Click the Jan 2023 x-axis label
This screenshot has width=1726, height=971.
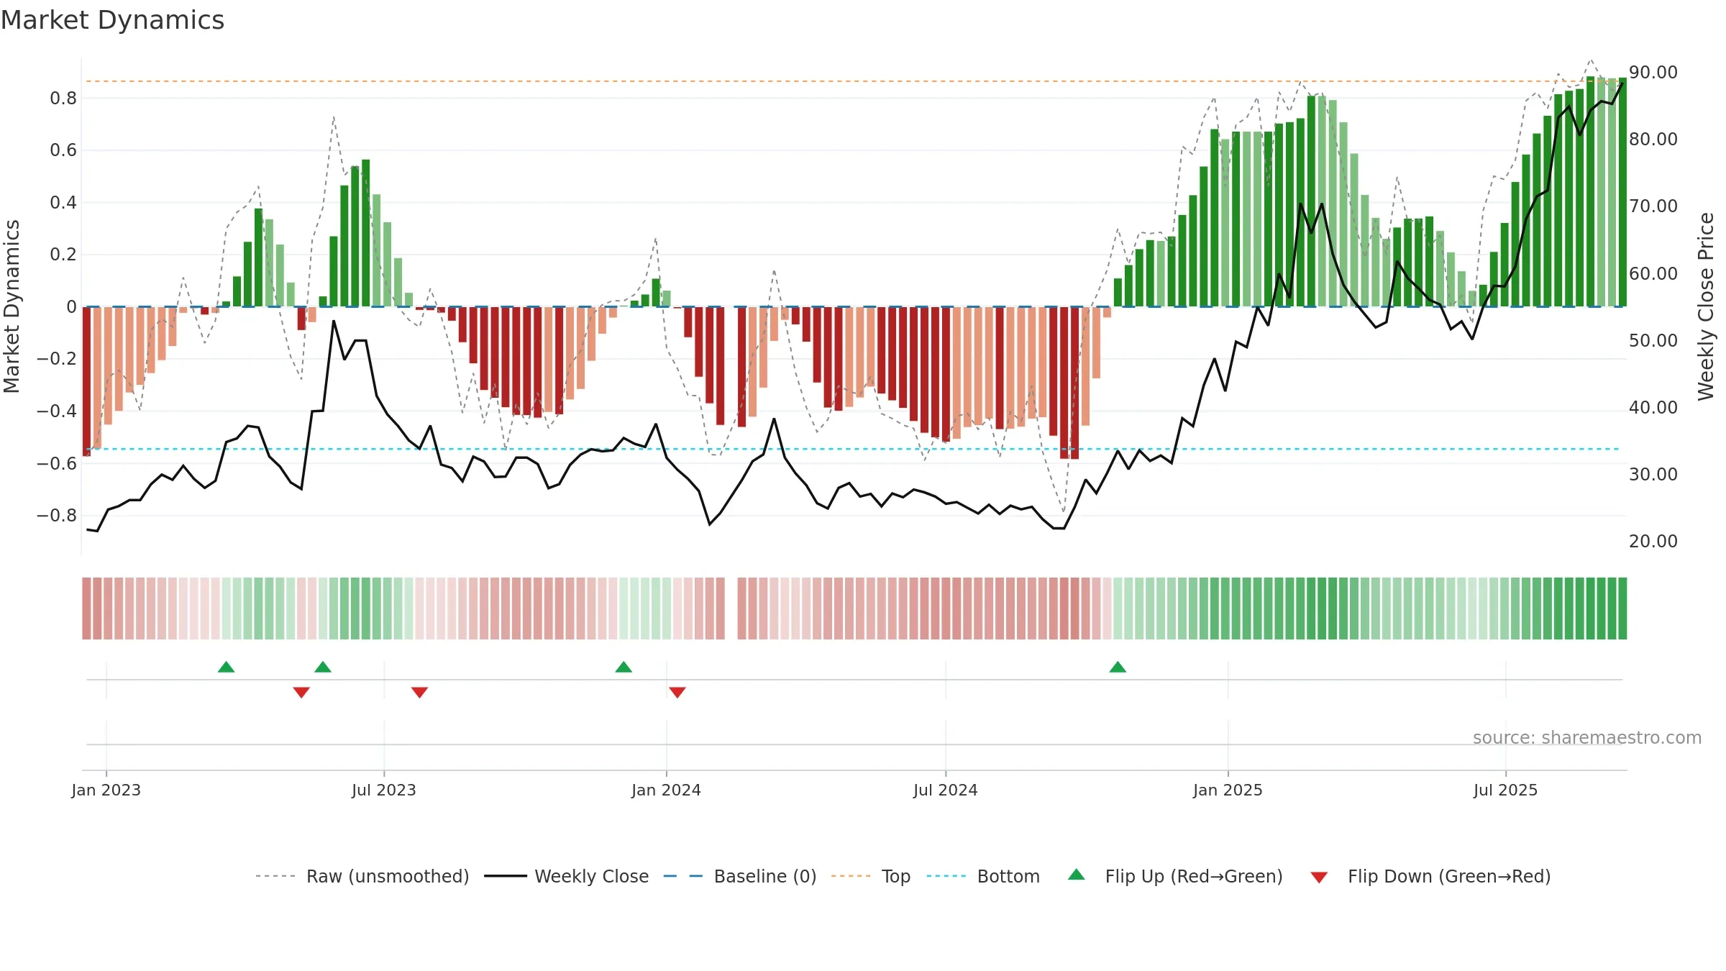(106, 790)
